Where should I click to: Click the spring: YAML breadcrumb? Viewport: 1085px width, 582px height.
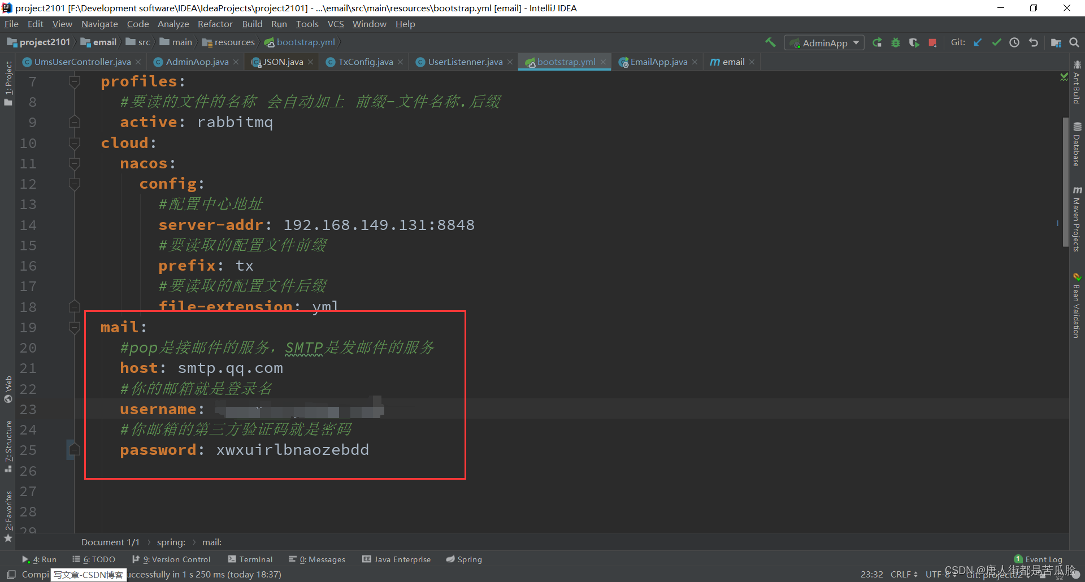pyautogui.click(x=171, y=542)
